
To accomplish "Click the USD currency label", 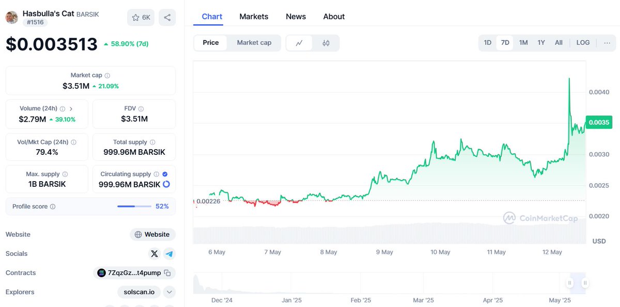I will pyautogui.click(x=599, y=241).
